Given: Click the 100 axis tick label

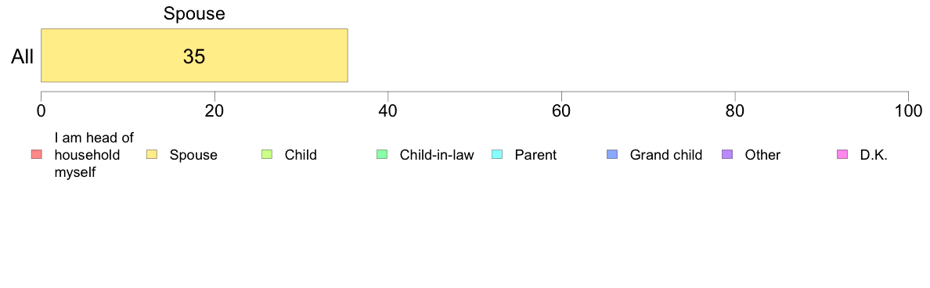Looking at the screenshot, I should pyautogui.click(x=908, y=111).
